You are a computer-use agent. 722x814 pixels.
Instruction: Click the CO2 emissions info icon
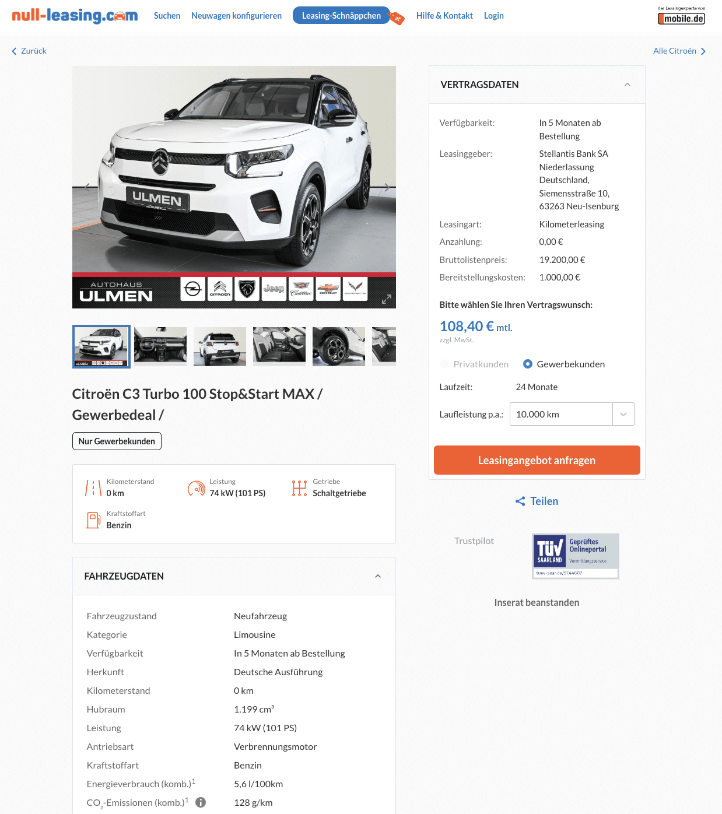click(x=201, y=802)
